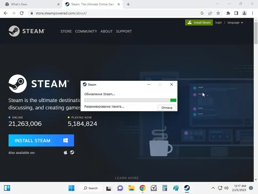Cancel the update with the Отмена button
Image resolution: width=258 pixels, height=194 pixels.
click(167, 108)
